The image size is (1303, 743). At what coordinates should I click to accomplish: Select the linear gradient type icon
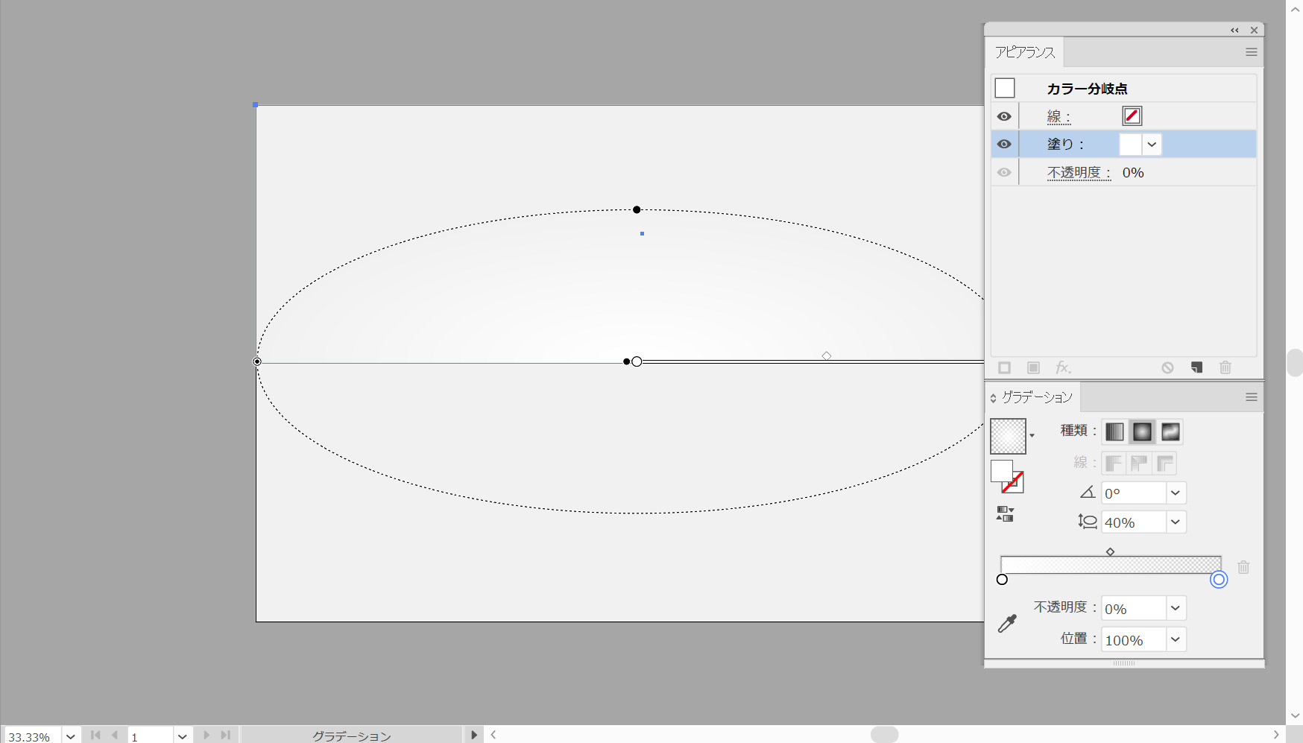pos(1114,432)
